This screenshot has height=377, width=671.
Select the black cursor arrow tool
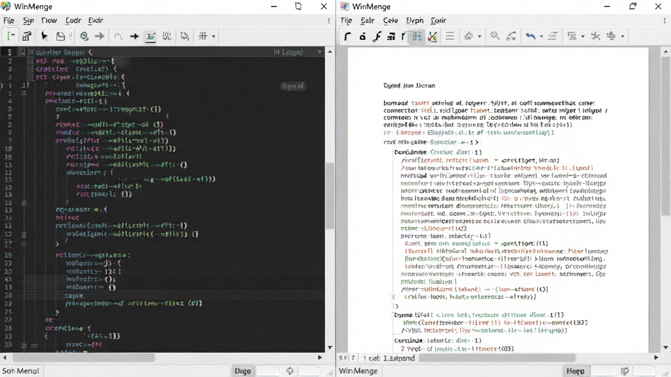(44, 37)
